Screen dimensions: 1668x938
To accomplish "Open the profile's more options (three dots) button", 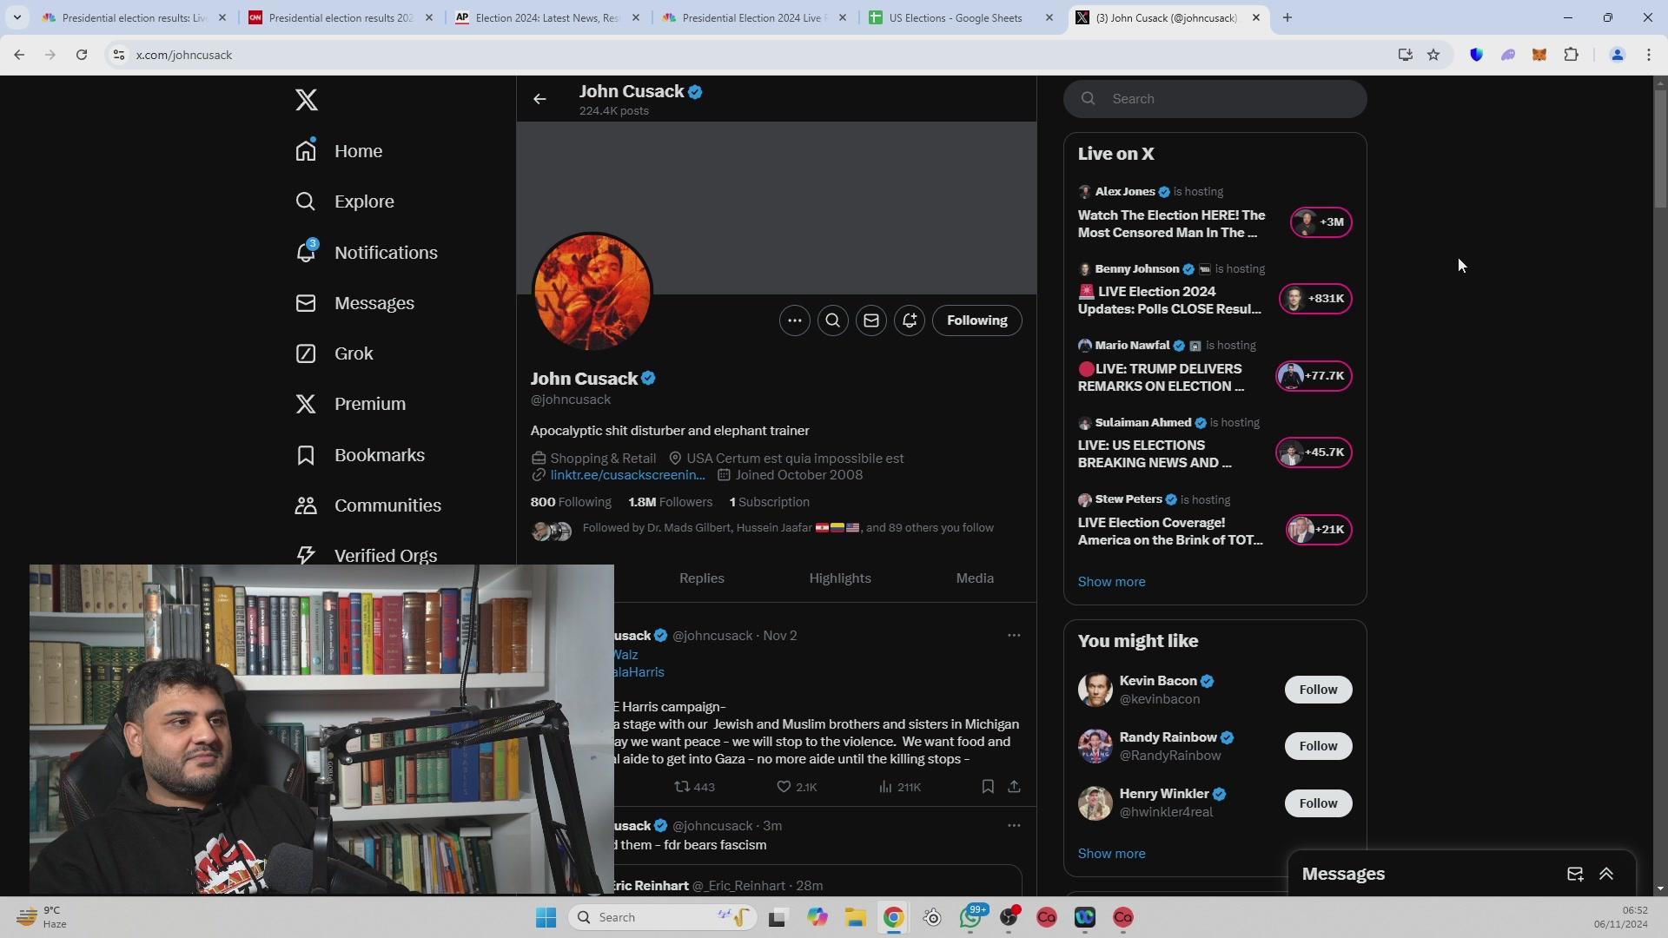I will (795, 320).
